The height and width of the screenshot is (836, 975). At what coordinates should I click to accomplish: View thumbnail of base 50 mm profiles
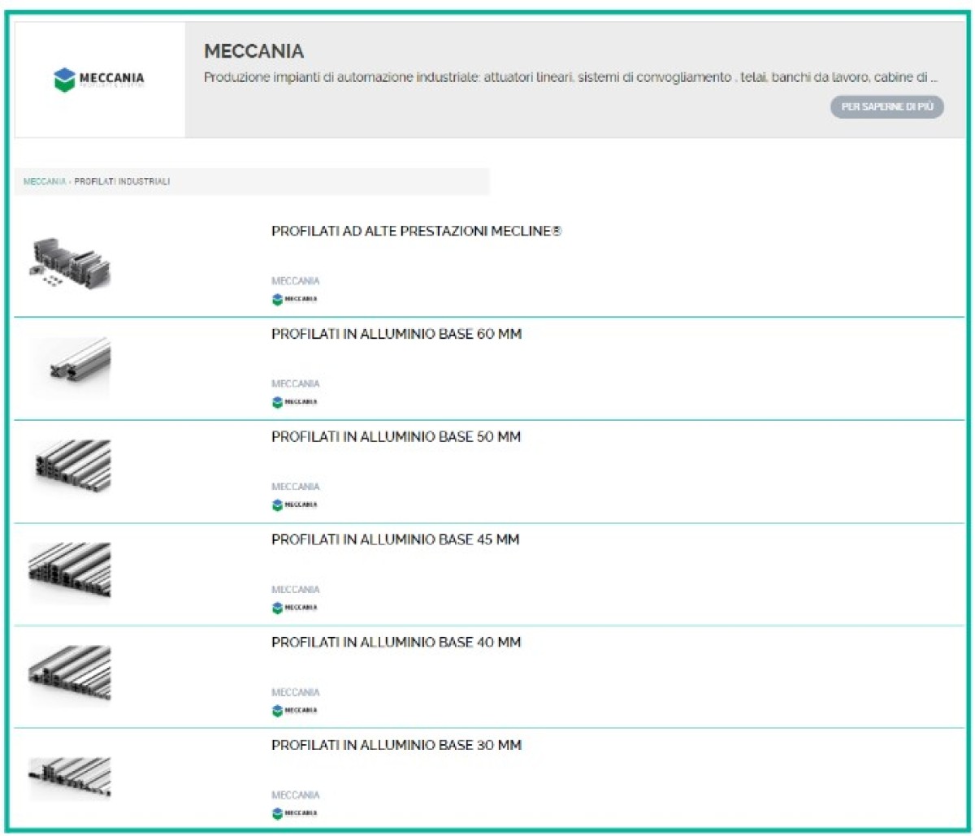(70, 466)
